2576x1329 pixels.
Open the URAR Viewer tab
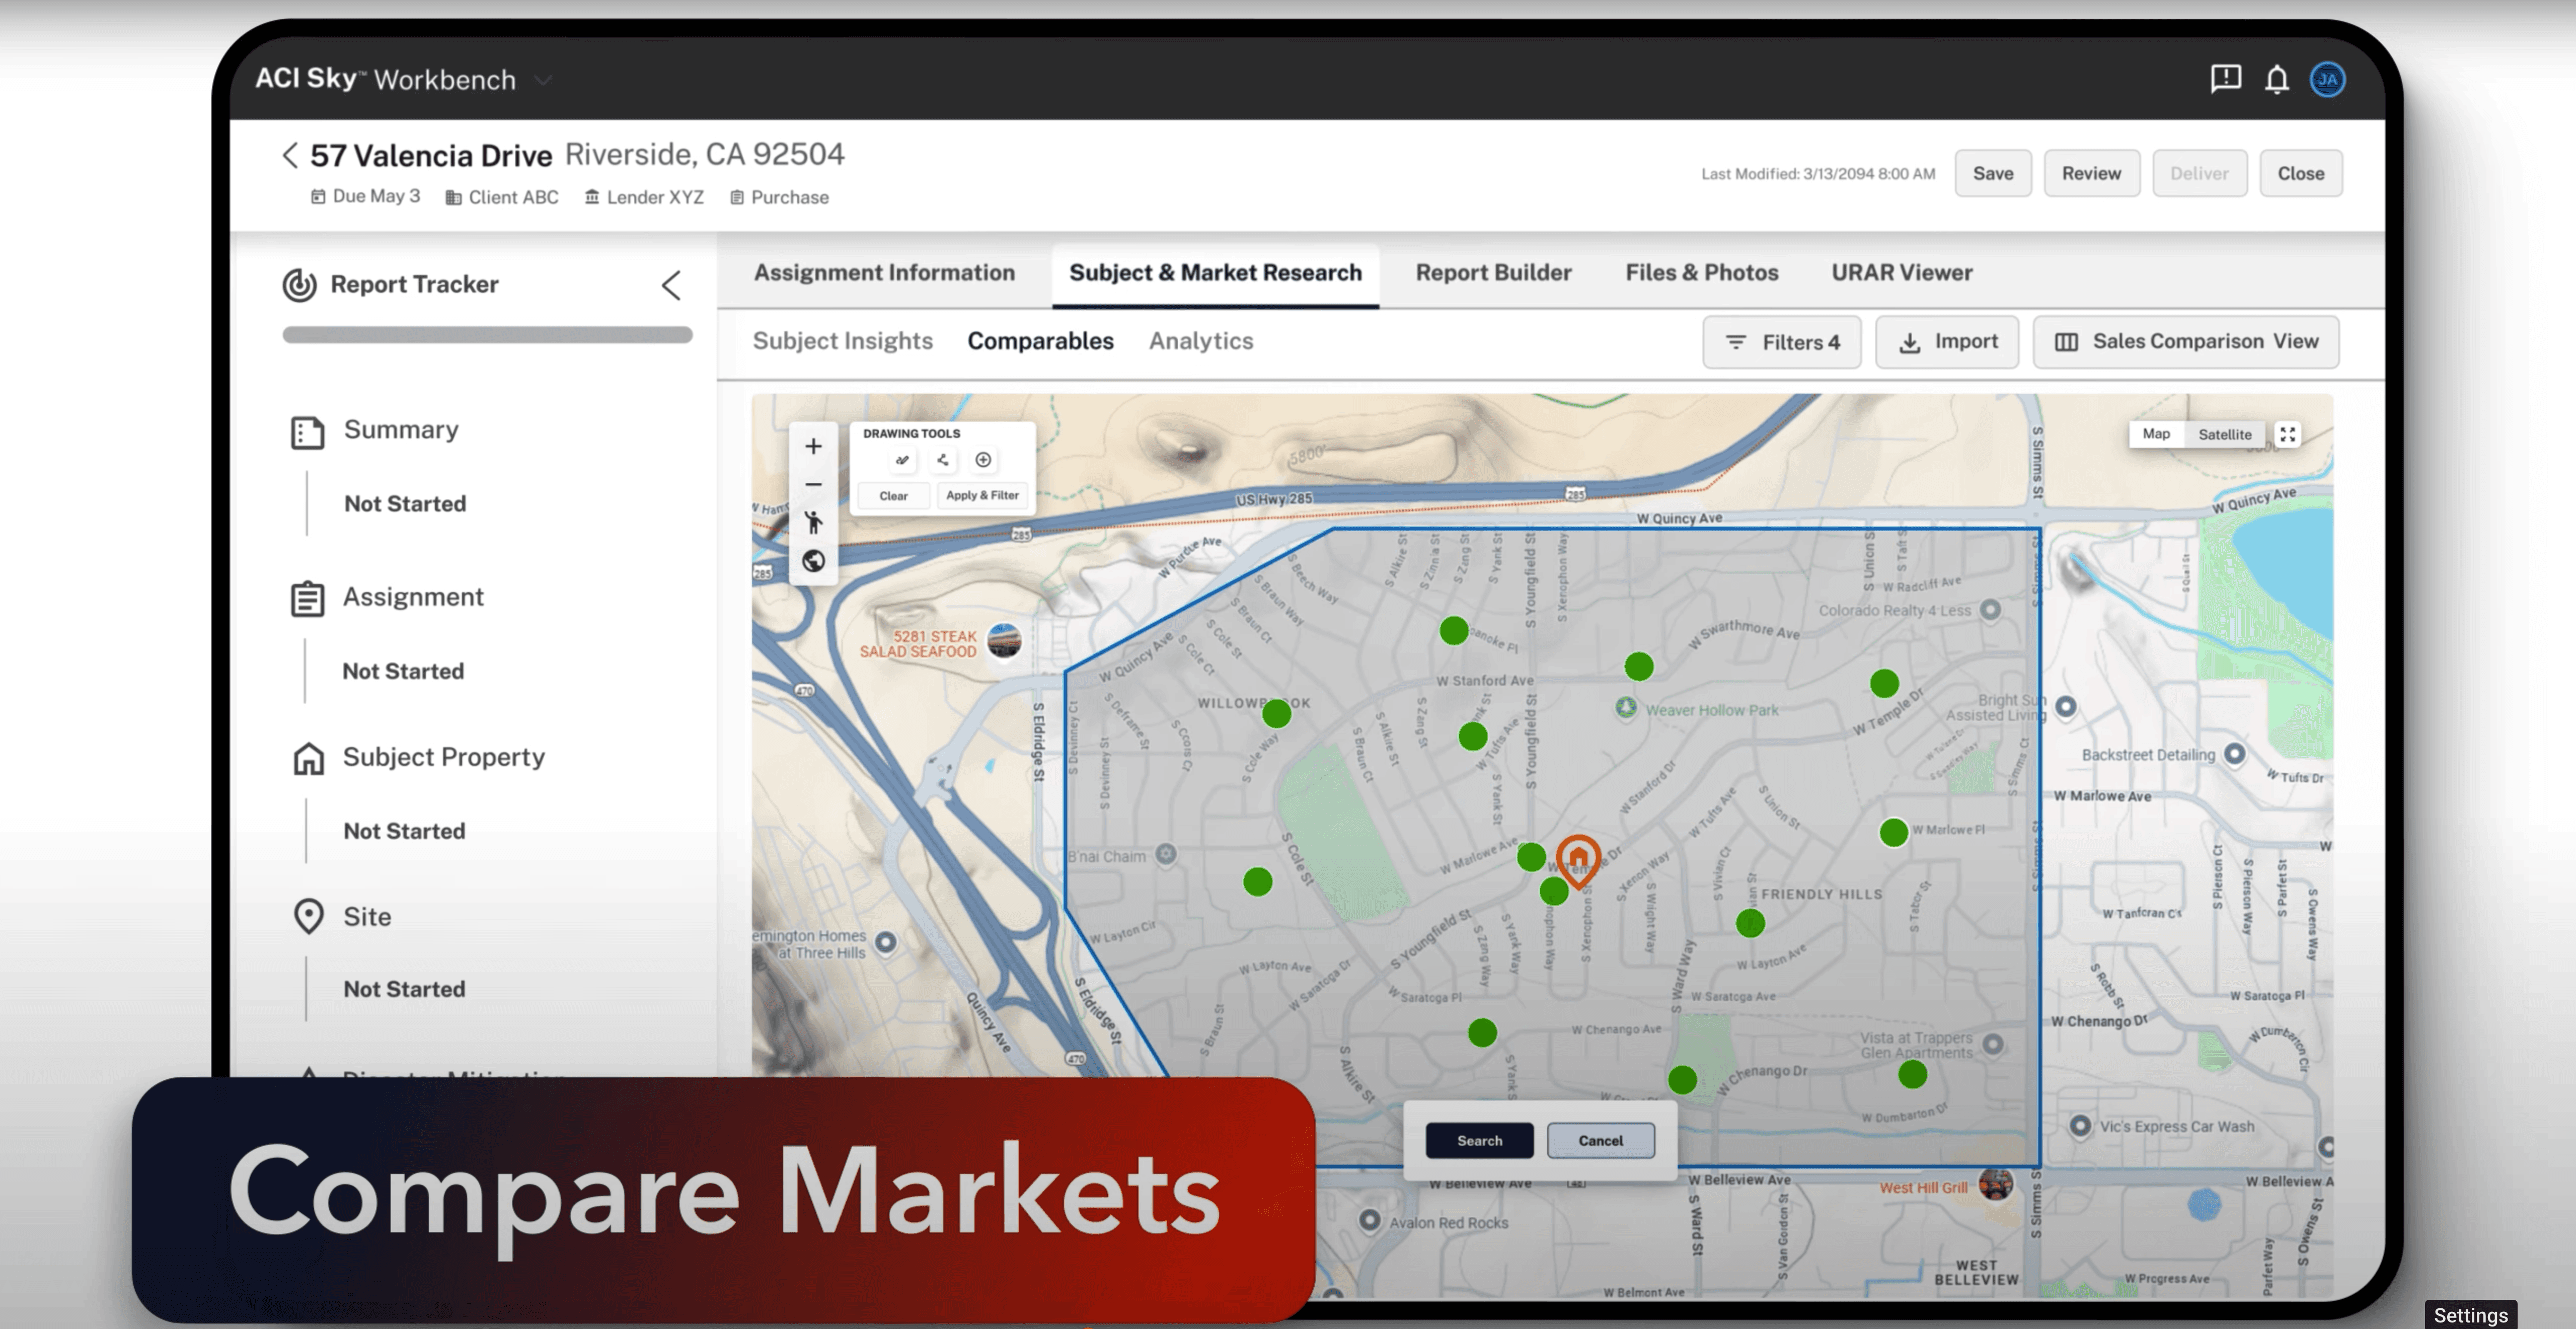(1901, 273)
